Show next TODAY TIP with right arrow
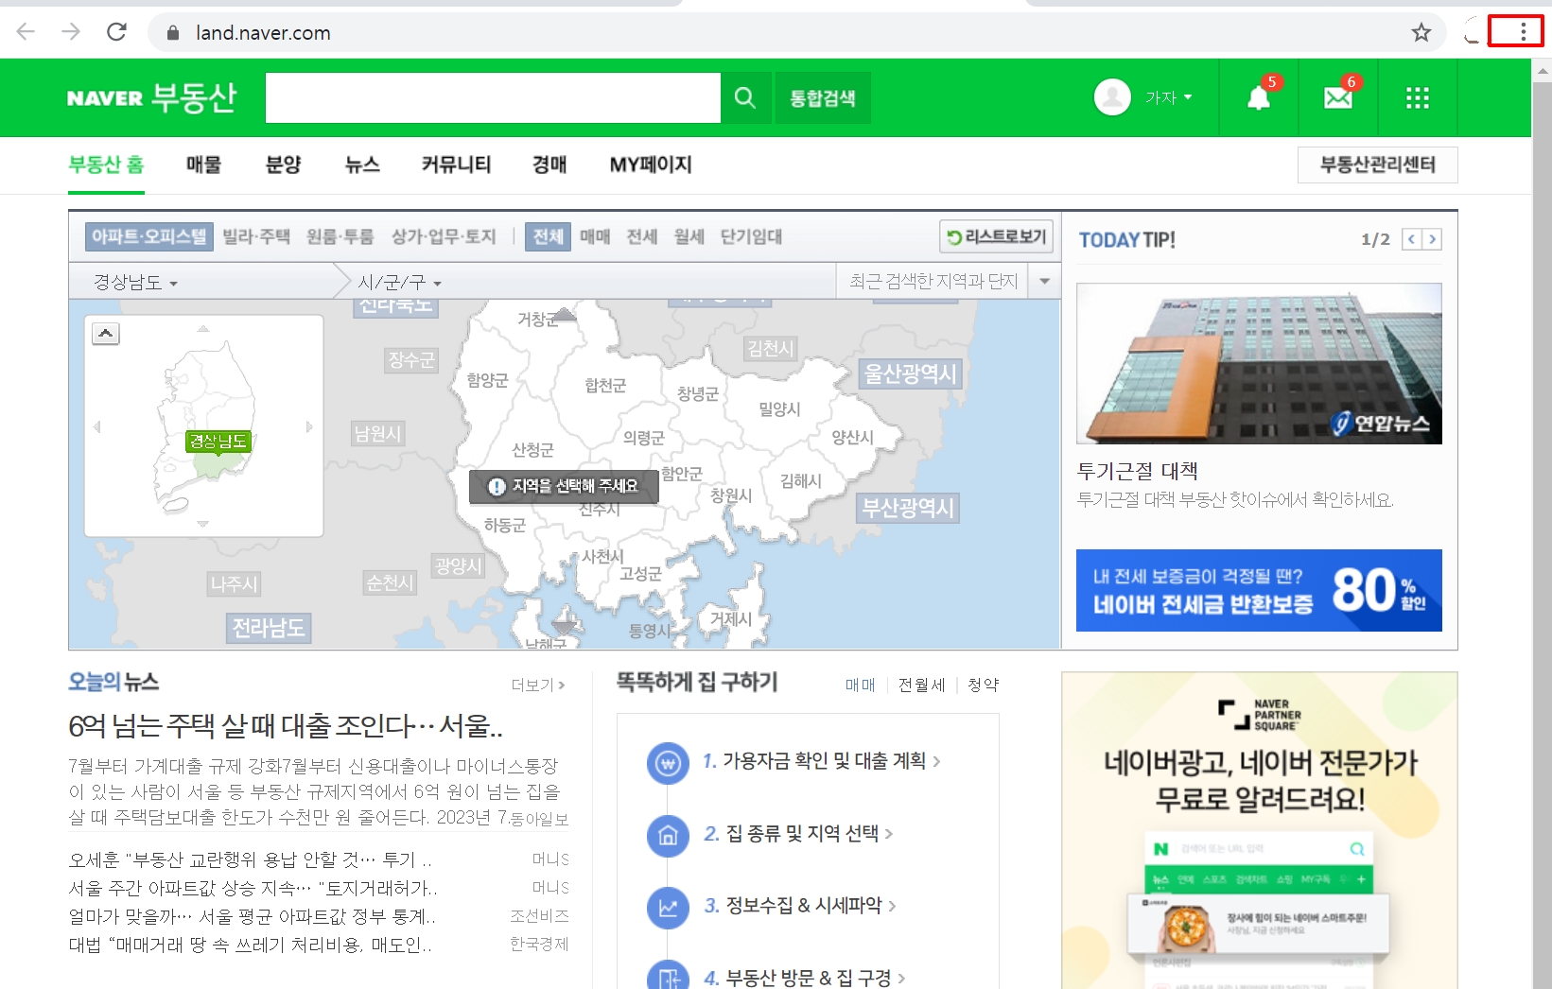 click(1432, 239)
